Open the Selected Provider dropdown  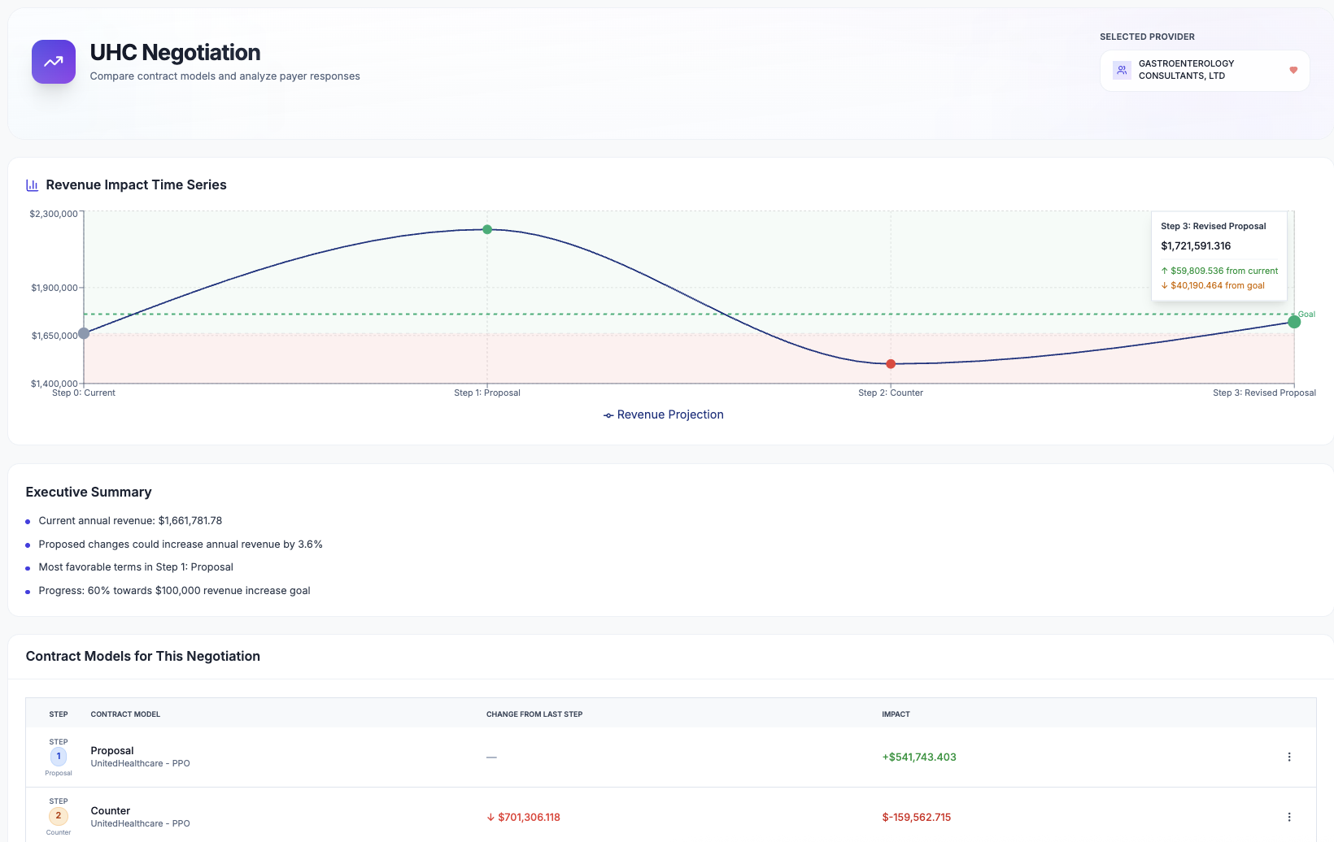pyautogui.click(x=1205, y=71)
